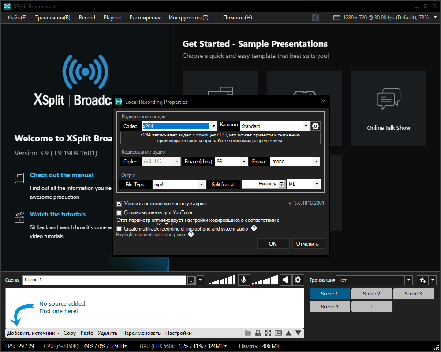Open audio settings gear beside the speaker
441x352 pixels.
(x=298, y=280)
